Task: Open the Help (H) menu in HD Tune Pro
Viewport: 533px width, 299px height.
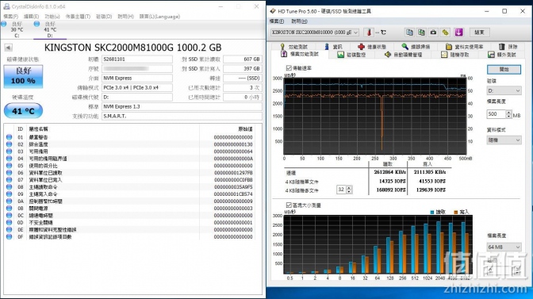Action: 300,21
